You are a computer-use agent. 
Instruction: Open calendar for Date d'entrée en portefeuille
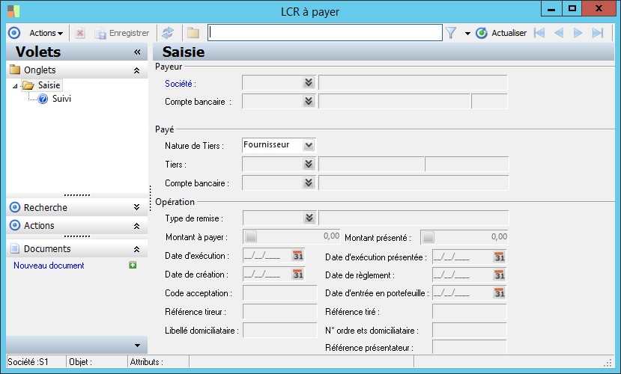point(499,293)
